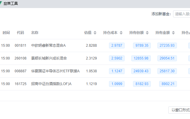Image resolution: width=190 pixels, height=119 pixels.
Task: Click the 持仓成本 column header text
Action: pos(110,33)
